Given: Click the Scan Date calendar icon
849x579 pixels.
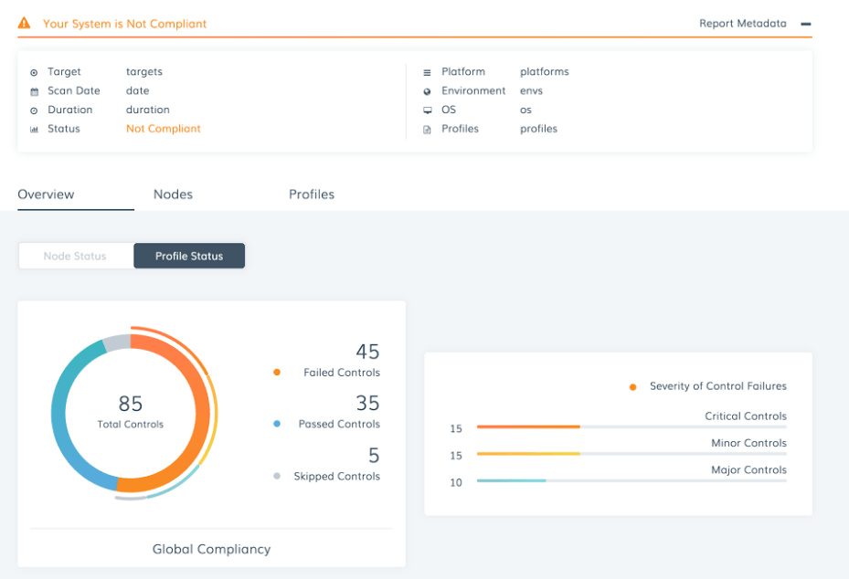Looking at the screenshot, I should click(34, 91).
